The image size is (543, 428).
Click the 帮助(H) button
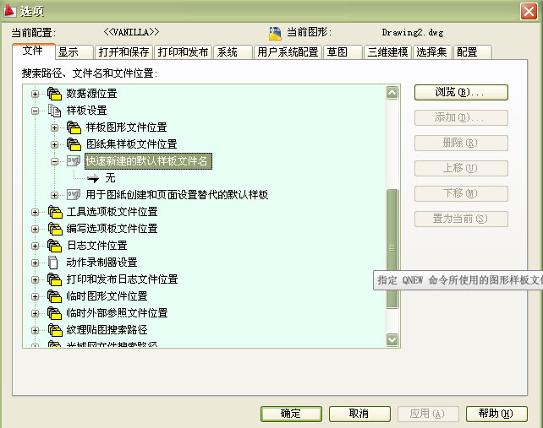pyautogui.click(x=496, y=414)
